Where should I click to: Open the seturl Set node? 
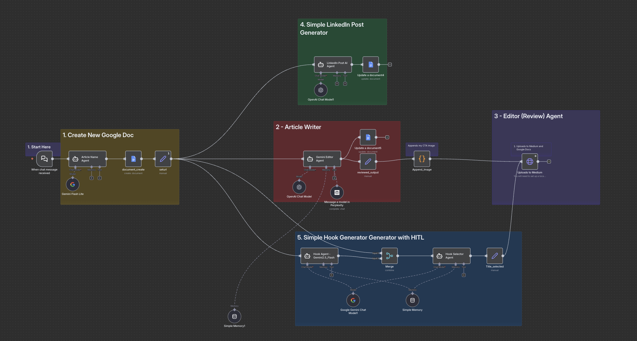point(163,159)
